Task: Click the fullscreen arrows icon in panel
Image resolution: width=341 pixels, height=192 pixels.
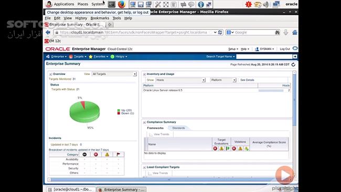Action: [x=166, y=4]
